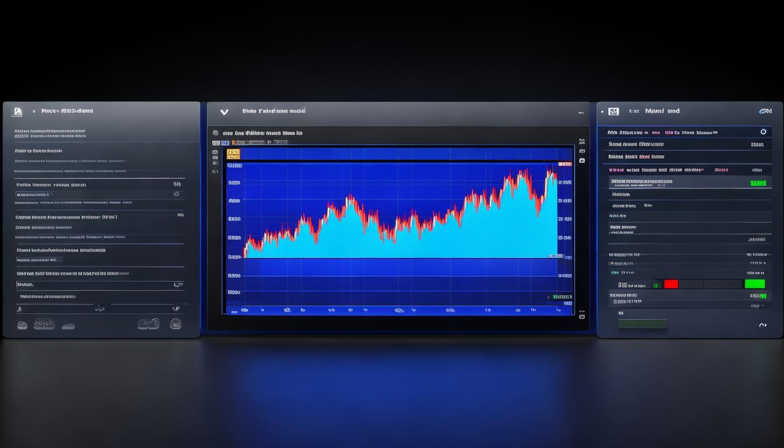Click the refresh icon at right panel's bottom-right

coord(762,325)
